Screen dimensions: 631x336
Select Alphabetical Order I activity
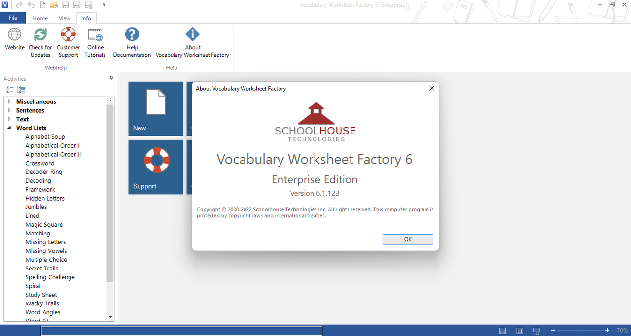pyautogui.click(x=52, y=146)
